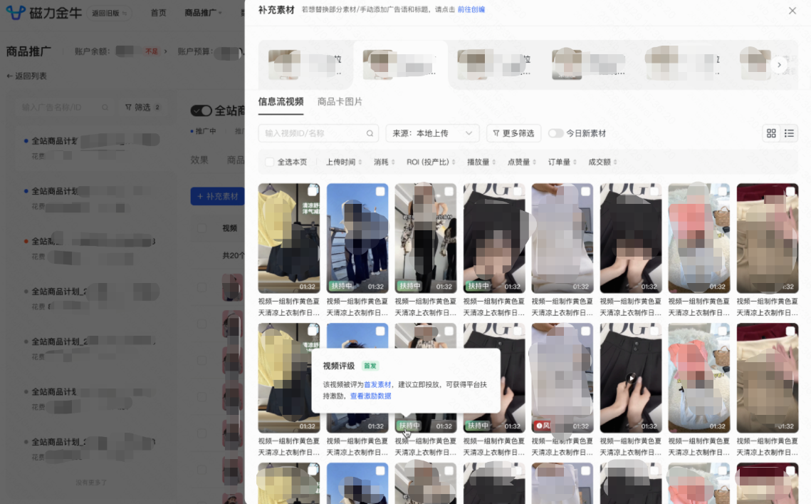Toggle the 全站 promotion switch in background page
Screen dimensions: 811x504
(202, 110)
